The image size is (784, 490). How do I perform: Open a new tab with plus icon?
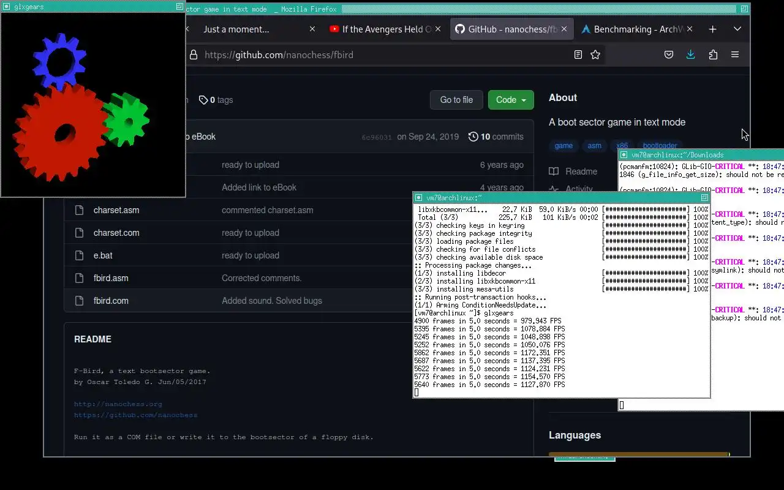click(x=712, y=29)
